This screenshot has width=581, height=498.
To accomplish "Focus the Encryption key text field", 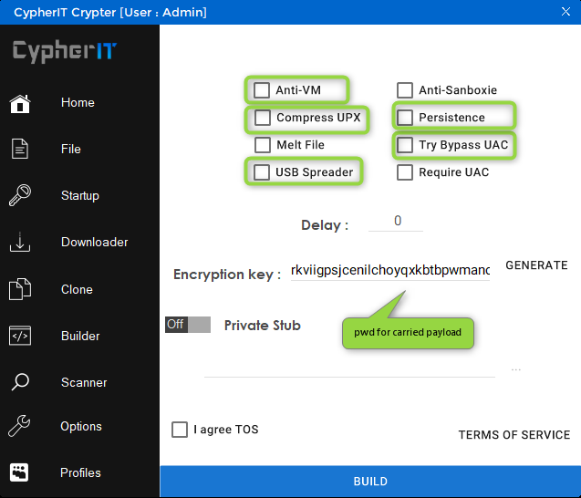I will 389,271.
